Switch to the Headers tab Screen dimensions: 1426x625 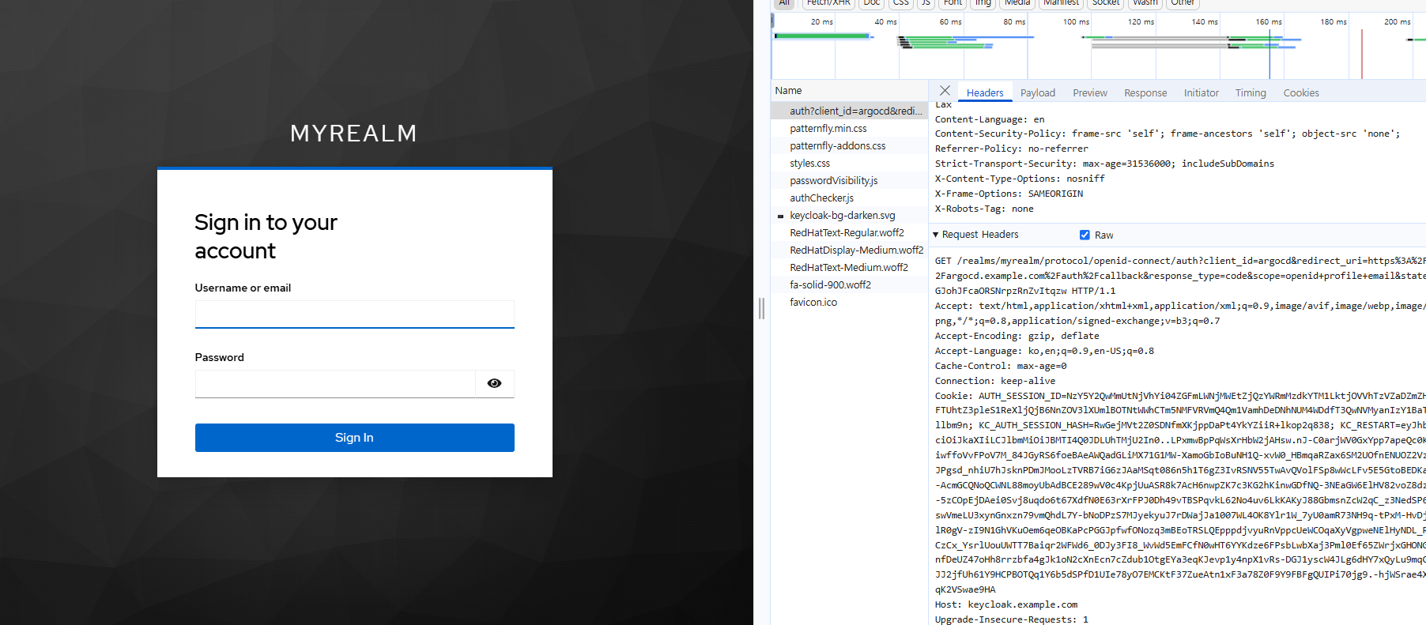tap(985, 92)
